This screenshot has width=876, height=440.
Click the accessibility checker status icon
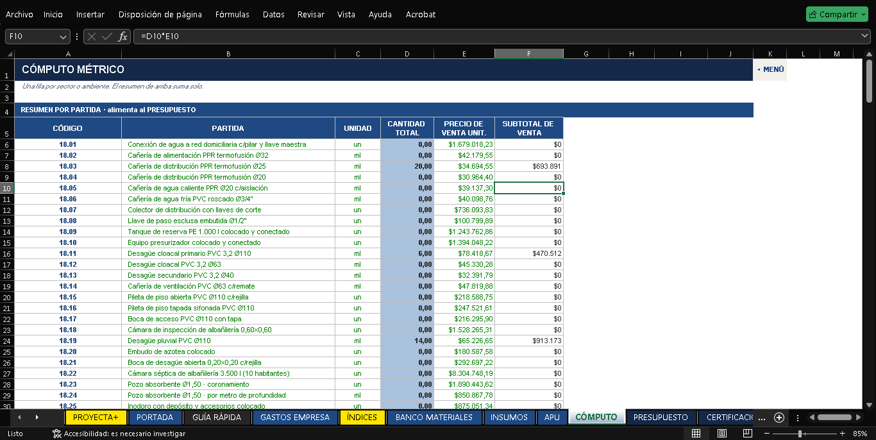tap(56, 434)
